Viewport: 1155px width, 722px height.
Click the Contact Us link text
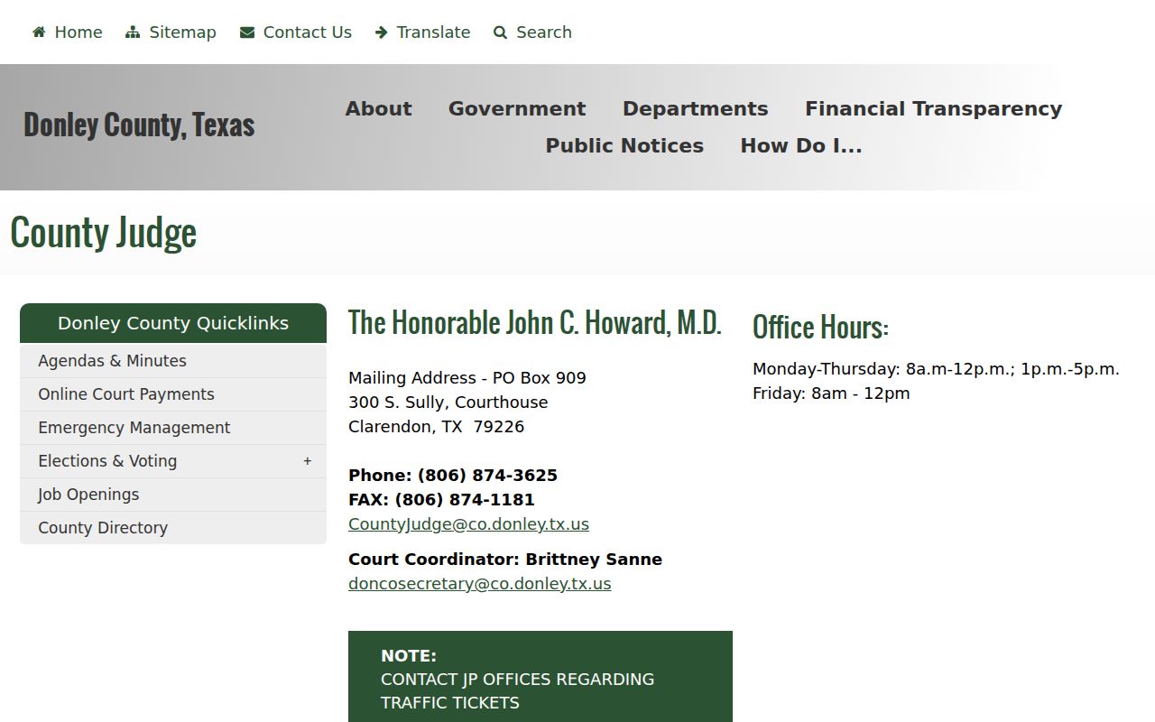[307, 32]
